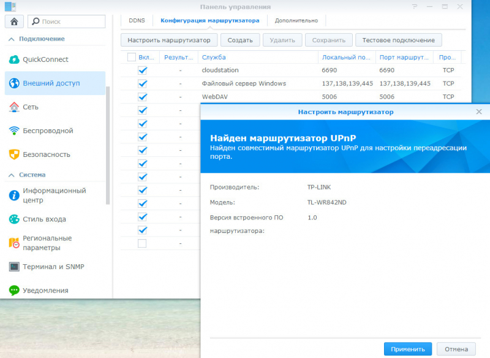Image resolution: width=490 pixels, height=358 pixels.
Task: Switch to the DDNS tab
Action: [137, 20]
